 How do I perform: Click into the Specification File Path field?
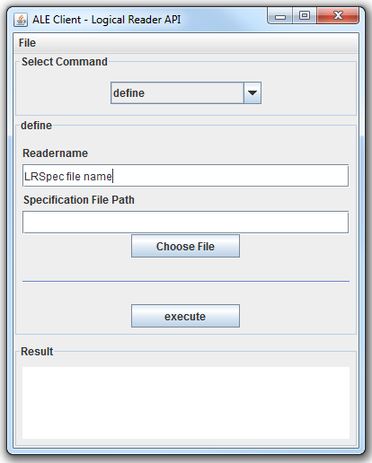click(186, 223)
